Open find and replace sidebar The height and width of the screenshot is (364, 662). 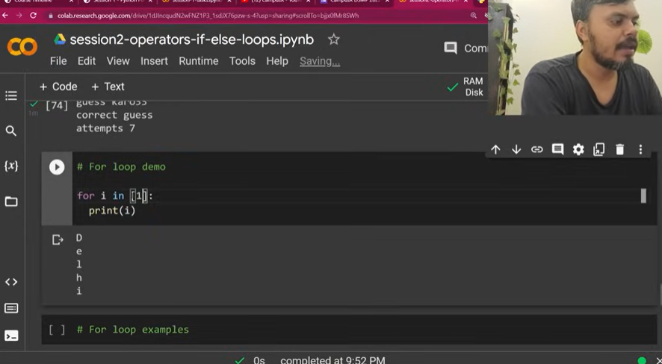(x=11, y=131)
